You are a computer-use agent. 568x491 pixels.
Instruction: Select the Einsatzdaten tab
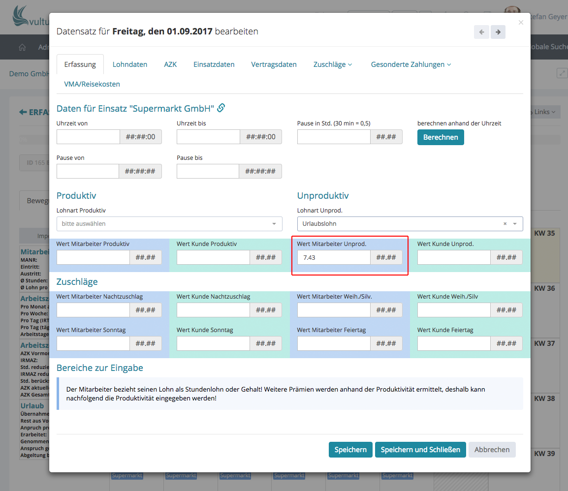pyautogui.click(x=214, y=64)
